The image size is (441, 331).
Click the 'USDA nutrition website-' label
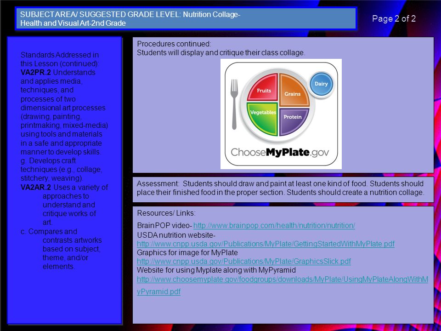(x=176, y=235)
